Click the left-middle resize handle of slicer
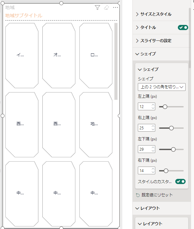This screenshot has width=194, height=229. click(x=3, y=116)
